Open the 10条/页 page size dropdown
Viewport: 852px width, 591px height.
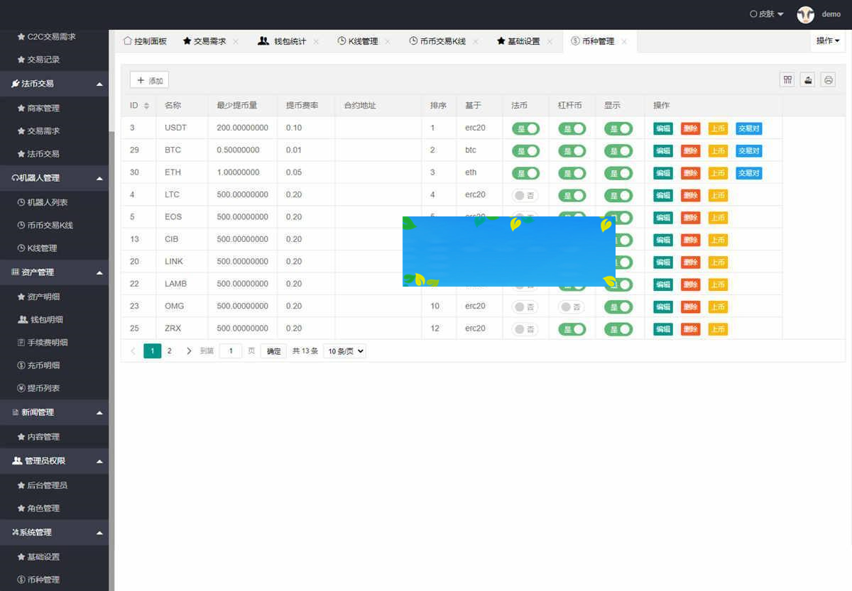(344, 350)
